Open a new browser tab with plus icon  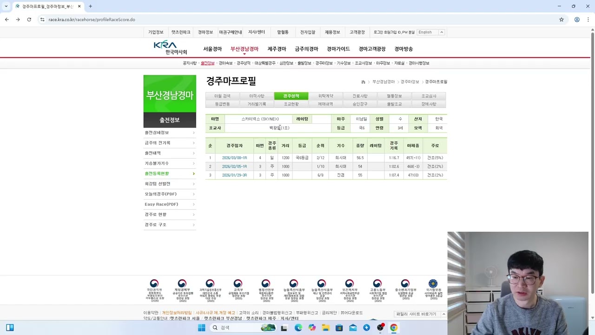(x=90, y=6)
